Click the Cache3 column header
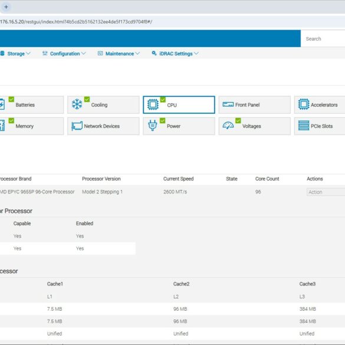Viewport: 345px width, 345px height. 307,284
